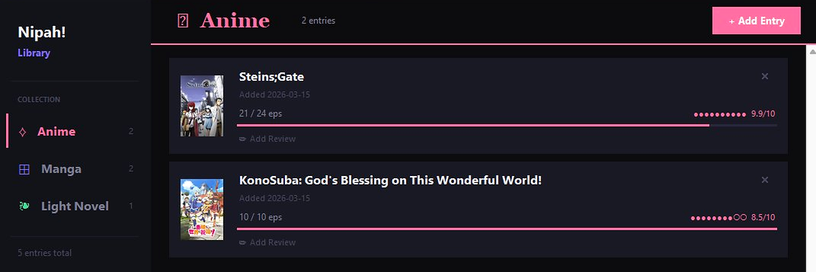The width and height of the screenshot is (816, 272).
Task: Click the scrollbar up arrow
Action: coord(810,52)
